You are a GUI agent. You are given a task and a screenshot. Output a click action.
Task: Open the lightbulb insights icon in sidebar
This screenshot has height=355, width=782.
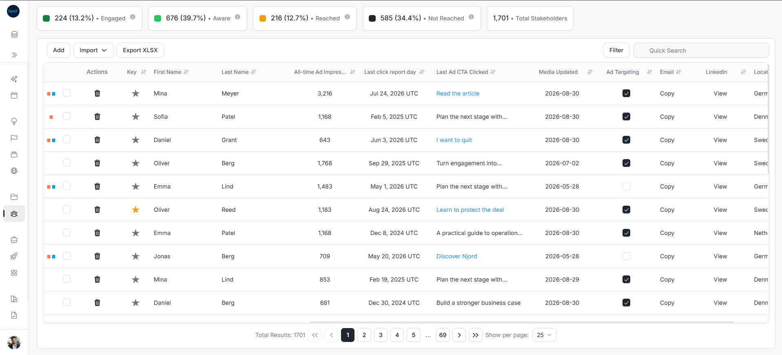coord(14,121)
